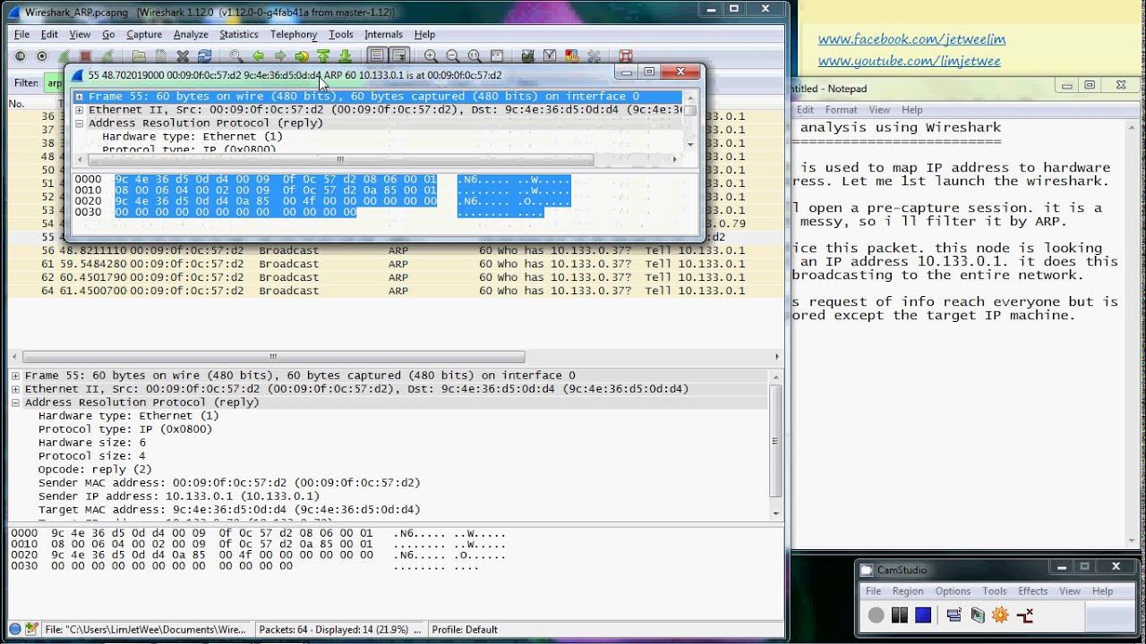This screenshot has height=644, width=1146.
Task: Stop the running capture via toolbar icon
Action: (84, 55)
